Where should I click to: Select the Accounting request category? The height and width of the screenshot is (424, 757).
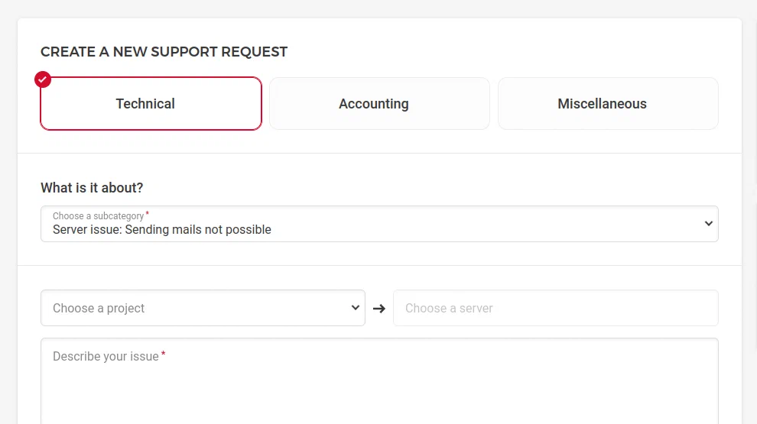click(x=379, y=103)
